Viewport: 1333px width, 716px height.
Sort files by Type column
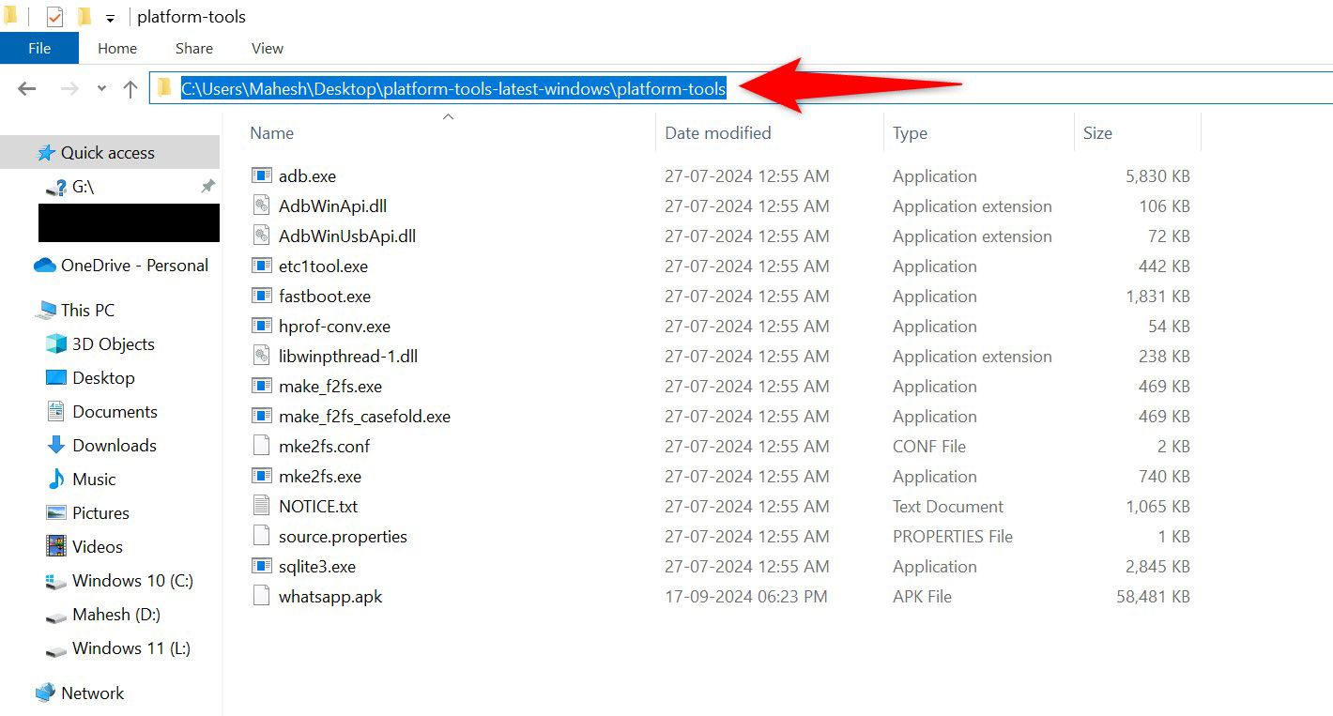click(911, 133)
